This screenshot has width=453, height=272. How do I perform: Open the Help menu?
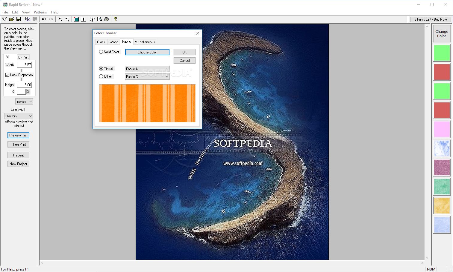click(54, 12)
